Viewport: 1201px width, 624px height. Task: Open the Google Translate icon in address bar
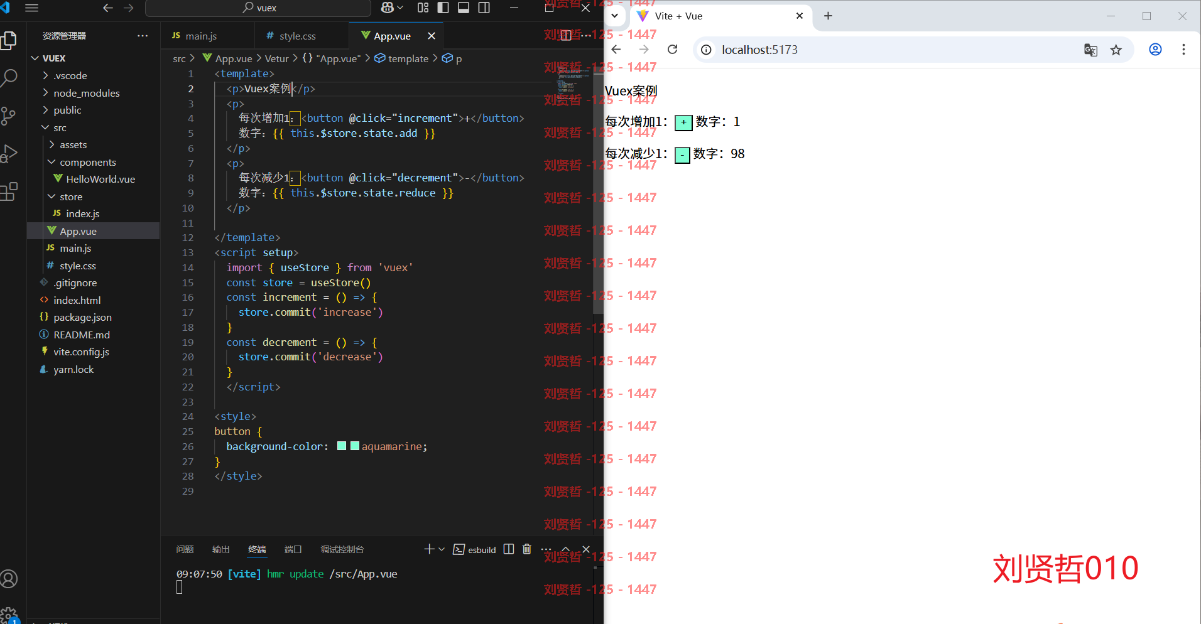point(1090,50)
